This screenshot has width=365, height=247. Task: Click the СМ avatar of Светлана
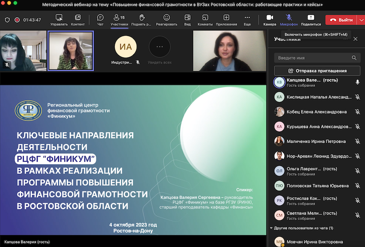click(x=279, y=215)
